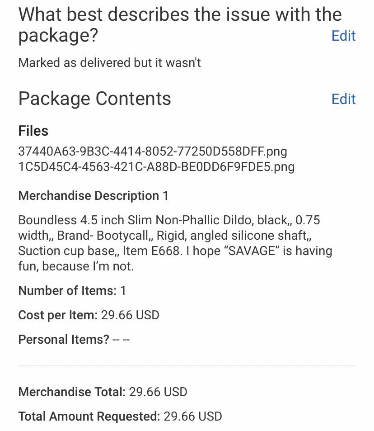
Task: Click "Marked as delivered but it wasn't" text
Action: click(x=109, y=63)
